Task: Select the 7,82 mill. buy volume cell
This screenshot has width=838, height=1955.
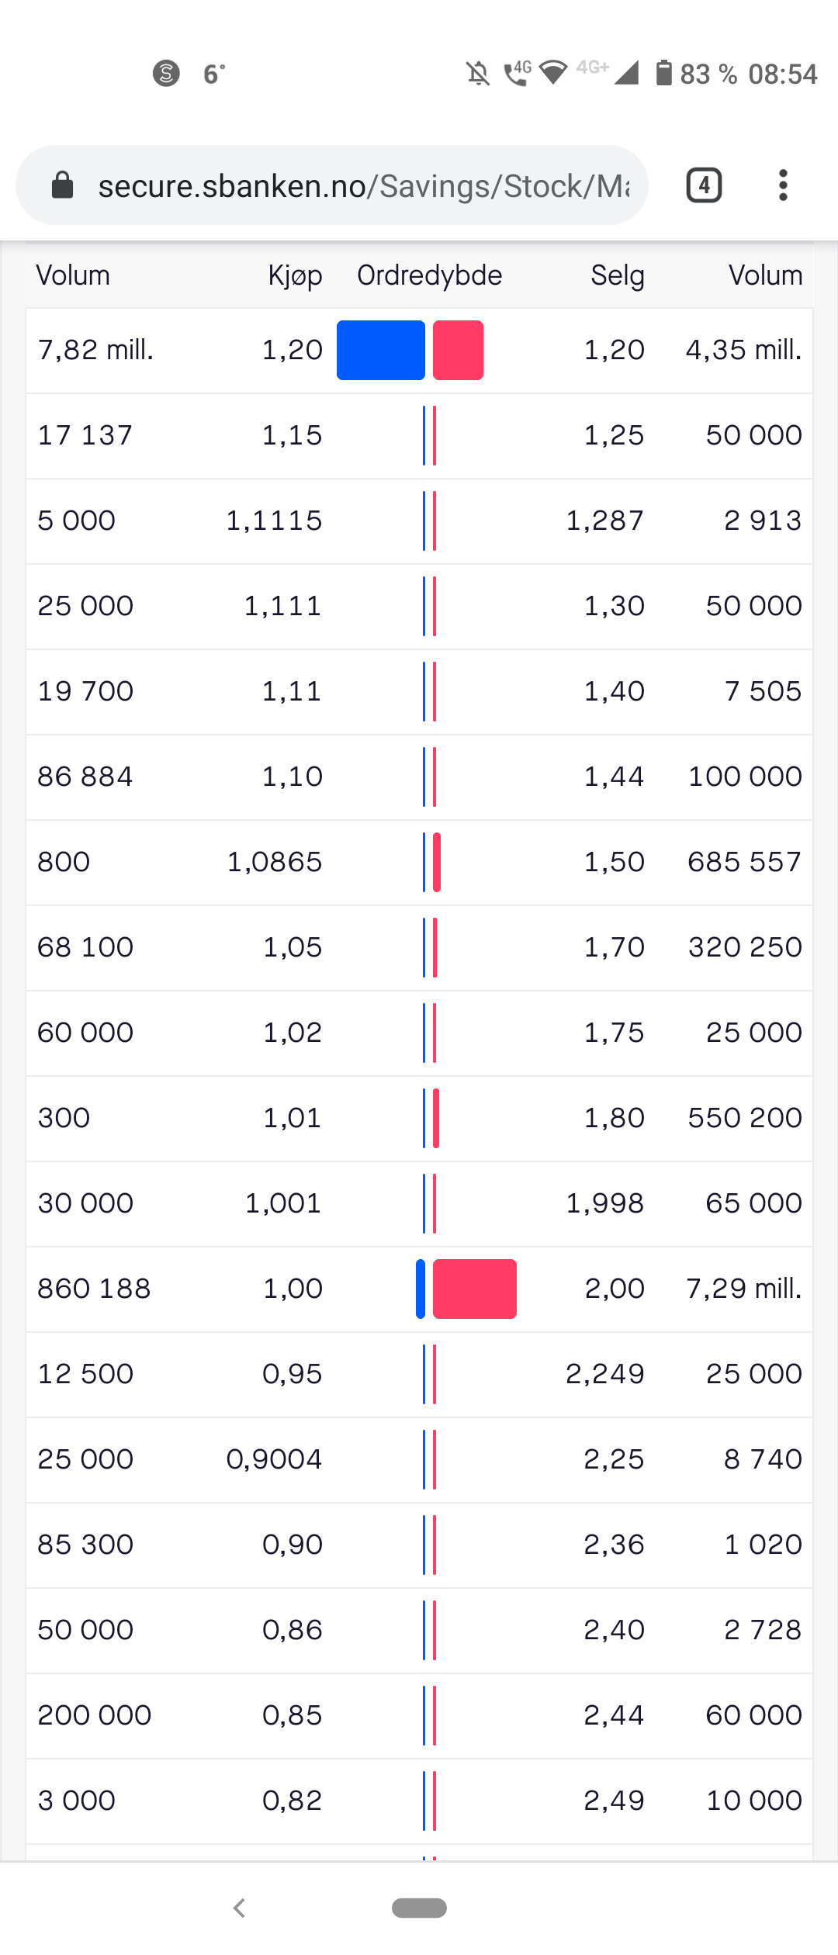Action: coord(96,350)
